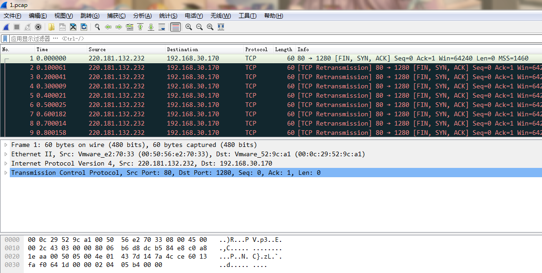Jump to first packet up-arrow icon
542x273 pixels.
tap(140, 27)
